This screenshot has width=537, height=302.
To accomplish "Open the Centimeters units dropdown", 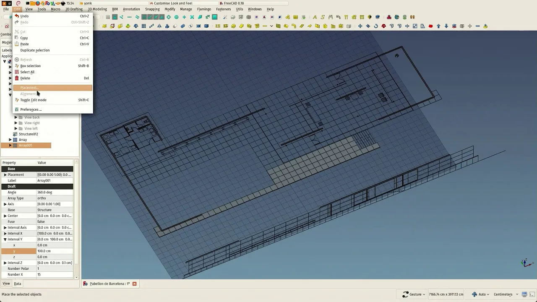I will pos(506,294).
